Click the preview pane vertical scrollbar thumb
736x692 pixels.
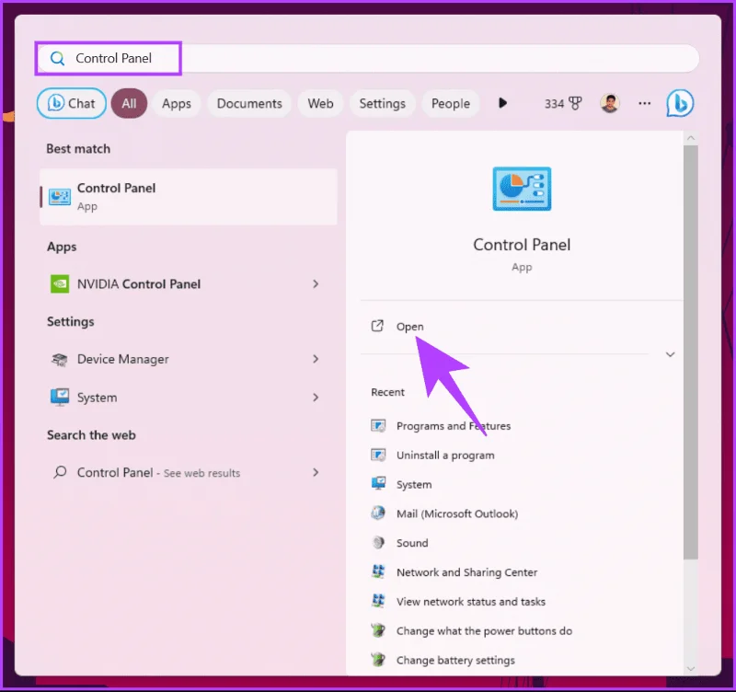691,352
